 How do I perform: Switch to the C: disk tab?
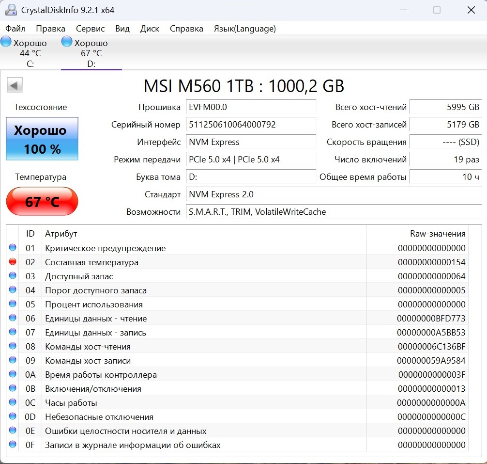(30, 53)
